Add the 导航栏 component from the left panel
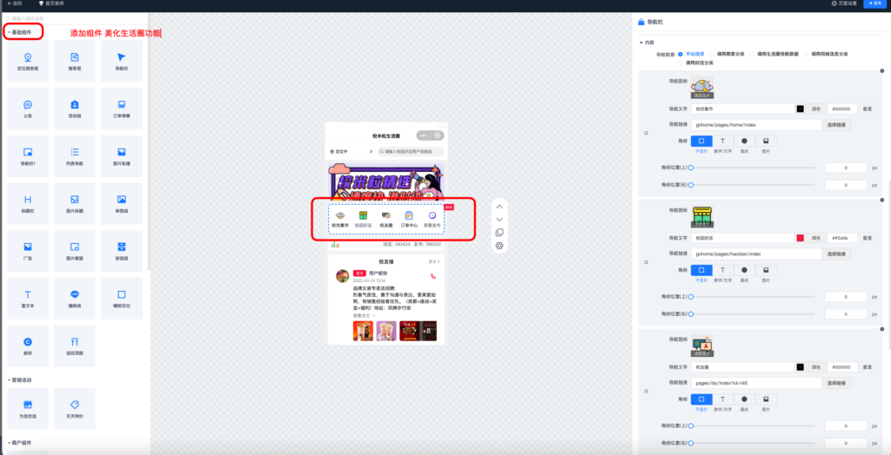The width and height of the screenshot is (891, 455). point(122,61)
